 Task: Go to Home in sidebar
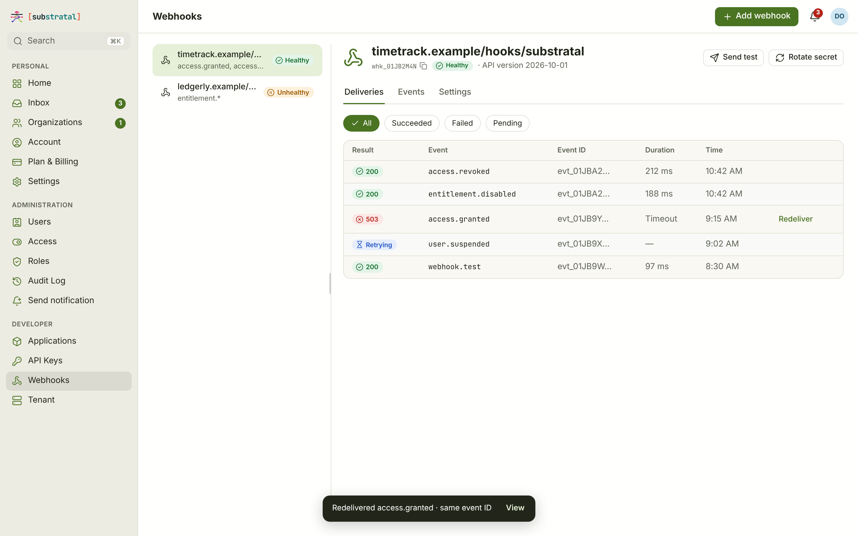[69, 83]
